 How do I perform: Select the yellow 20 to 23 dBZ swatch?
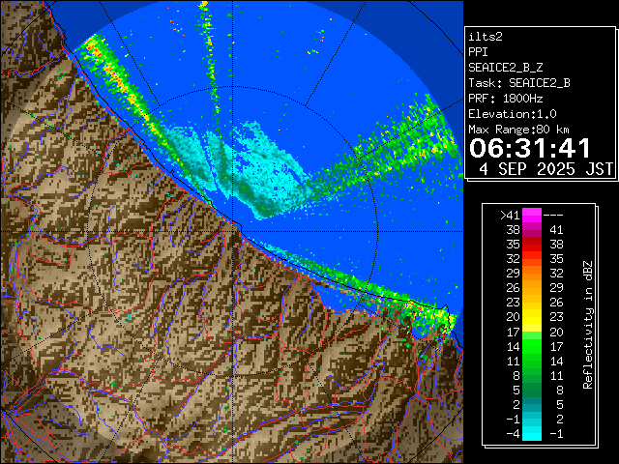click(532, 316)
